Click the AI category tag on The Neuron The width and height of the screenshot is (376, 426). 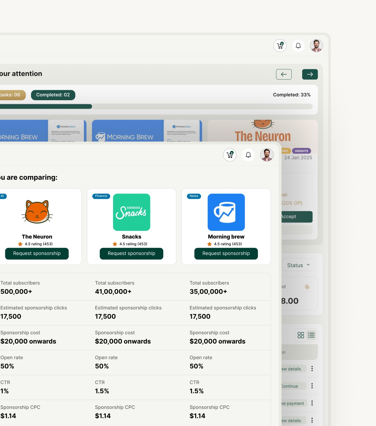(x=3, y=196)
